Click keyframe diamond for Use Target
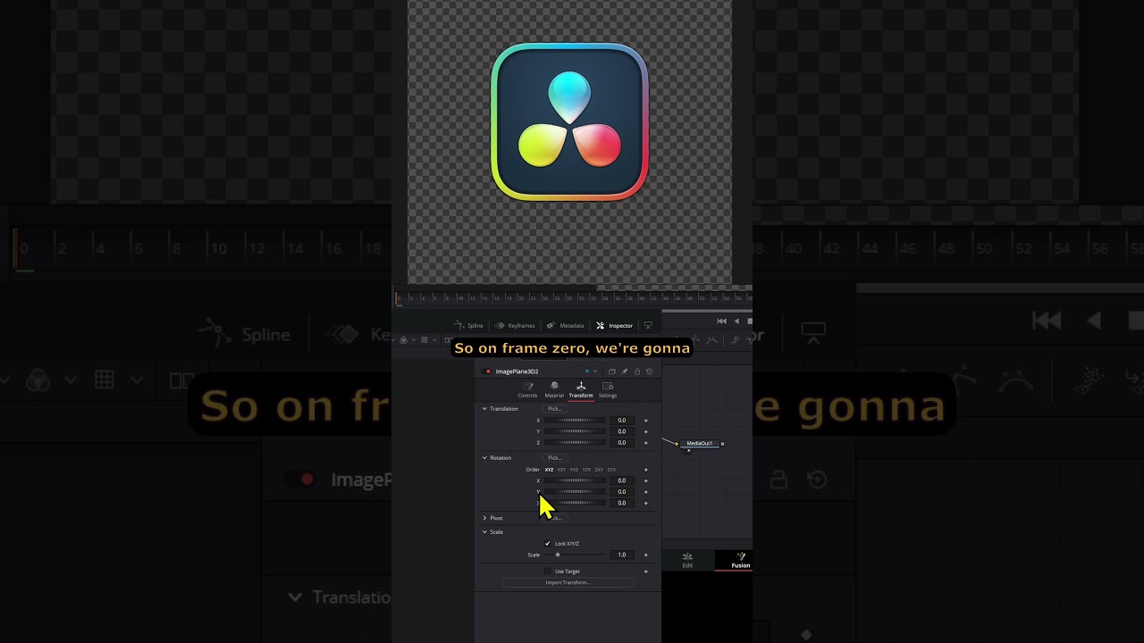The height and width of the screenshot is (643, 1144). pos(646,571)
